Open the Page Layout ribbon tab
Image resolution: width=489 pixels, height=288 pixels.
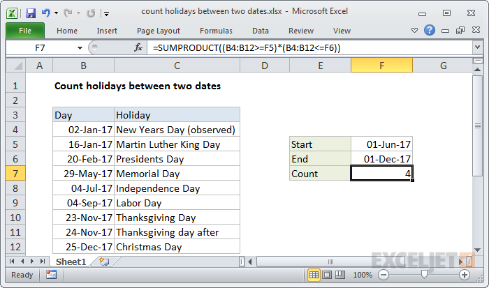159,31
